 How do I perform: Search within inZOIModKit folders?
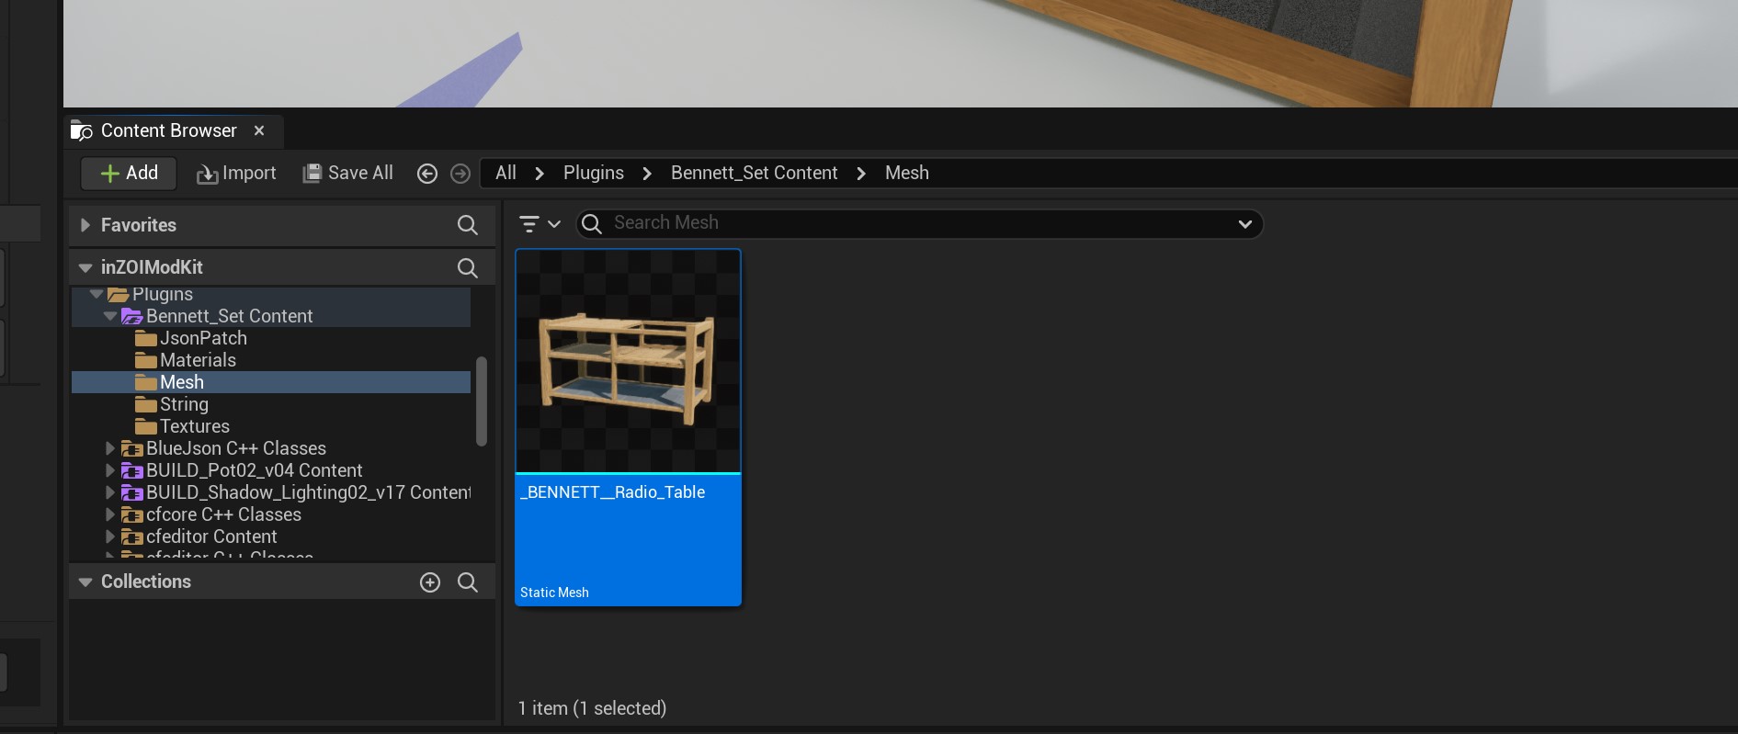(468, 267)
